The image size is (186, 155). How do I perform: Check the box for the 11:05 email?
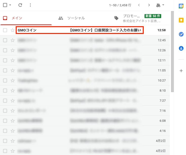[5, 70]
